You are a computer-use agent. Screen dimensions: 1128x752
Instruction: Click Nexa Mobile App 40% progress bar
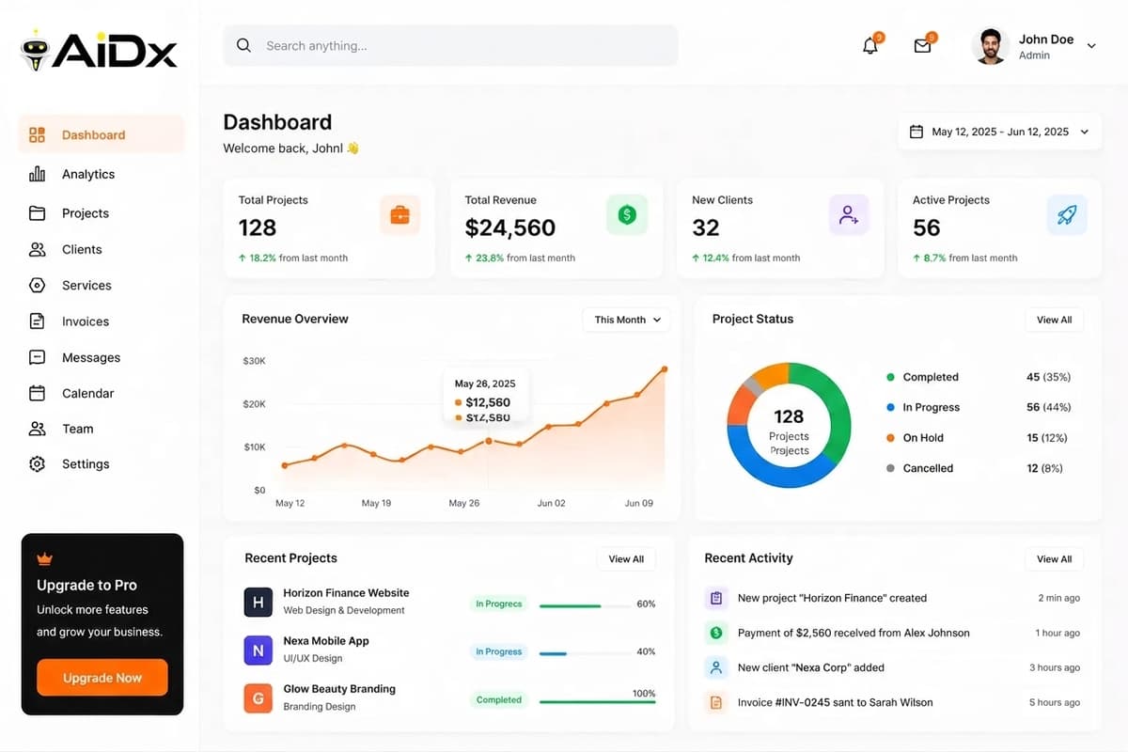pos(585,653)
